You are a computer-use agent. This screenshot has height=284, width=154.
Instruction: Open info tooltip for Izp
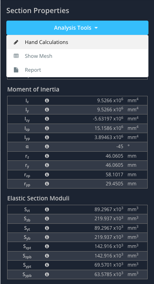click(x=47, y=128)
